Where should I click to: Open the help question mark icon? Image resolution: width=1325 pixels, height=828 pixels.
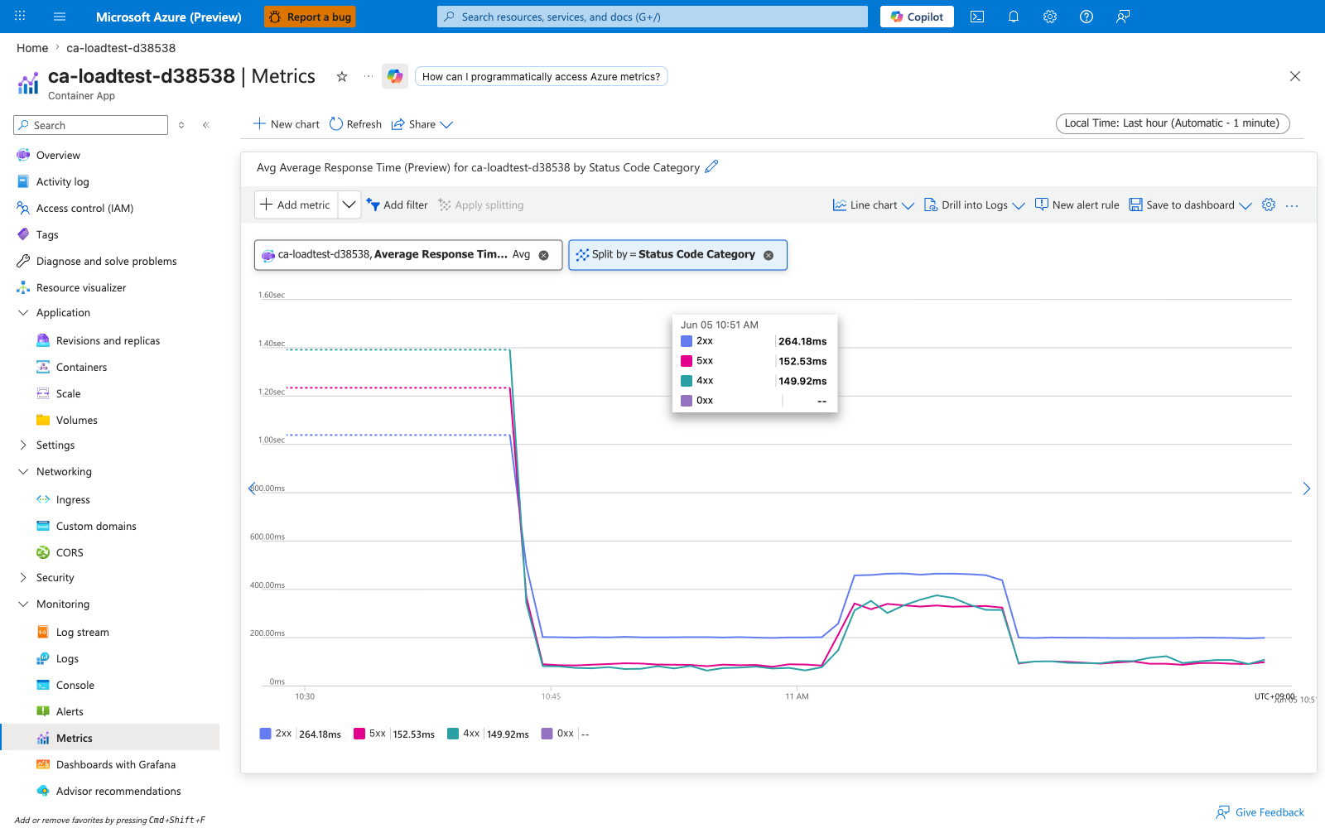pyautogui.click(x=1086, y=17)
